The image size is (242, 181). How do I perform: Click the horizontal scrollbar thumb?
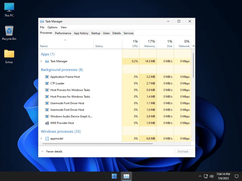pos(98,144)
